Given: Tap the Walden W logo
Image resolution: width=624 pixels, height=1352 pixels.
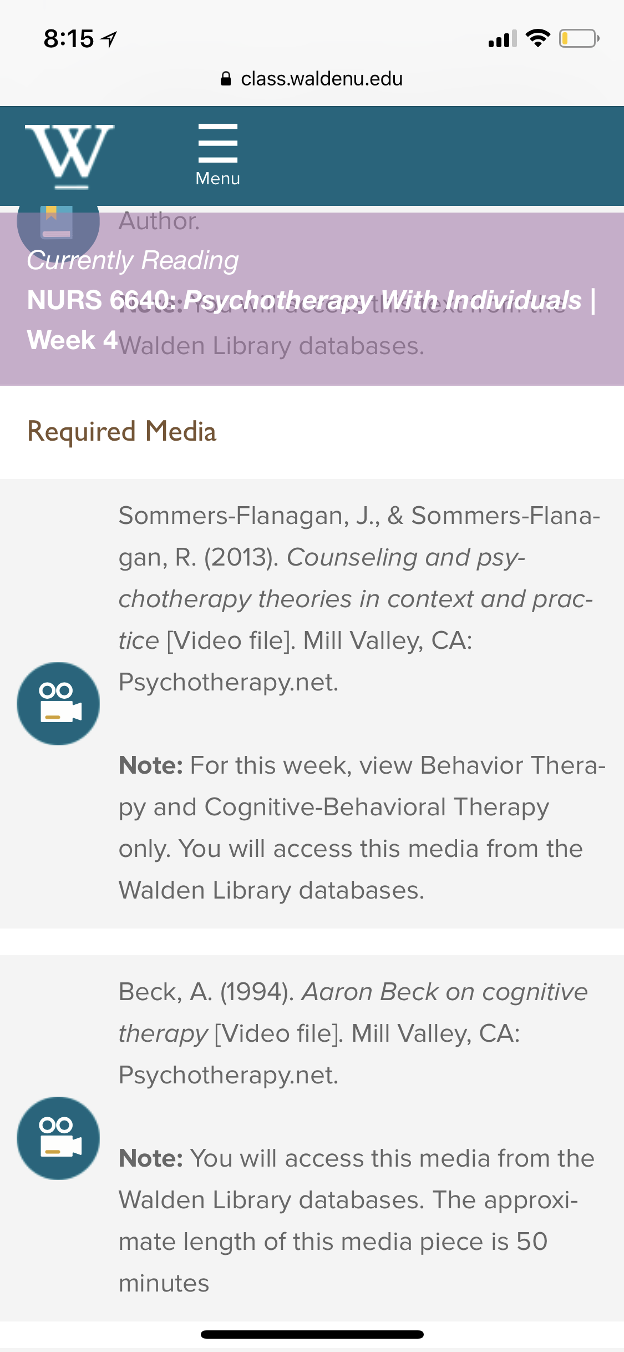Looking at the screenshot, I should pos(69,157).
